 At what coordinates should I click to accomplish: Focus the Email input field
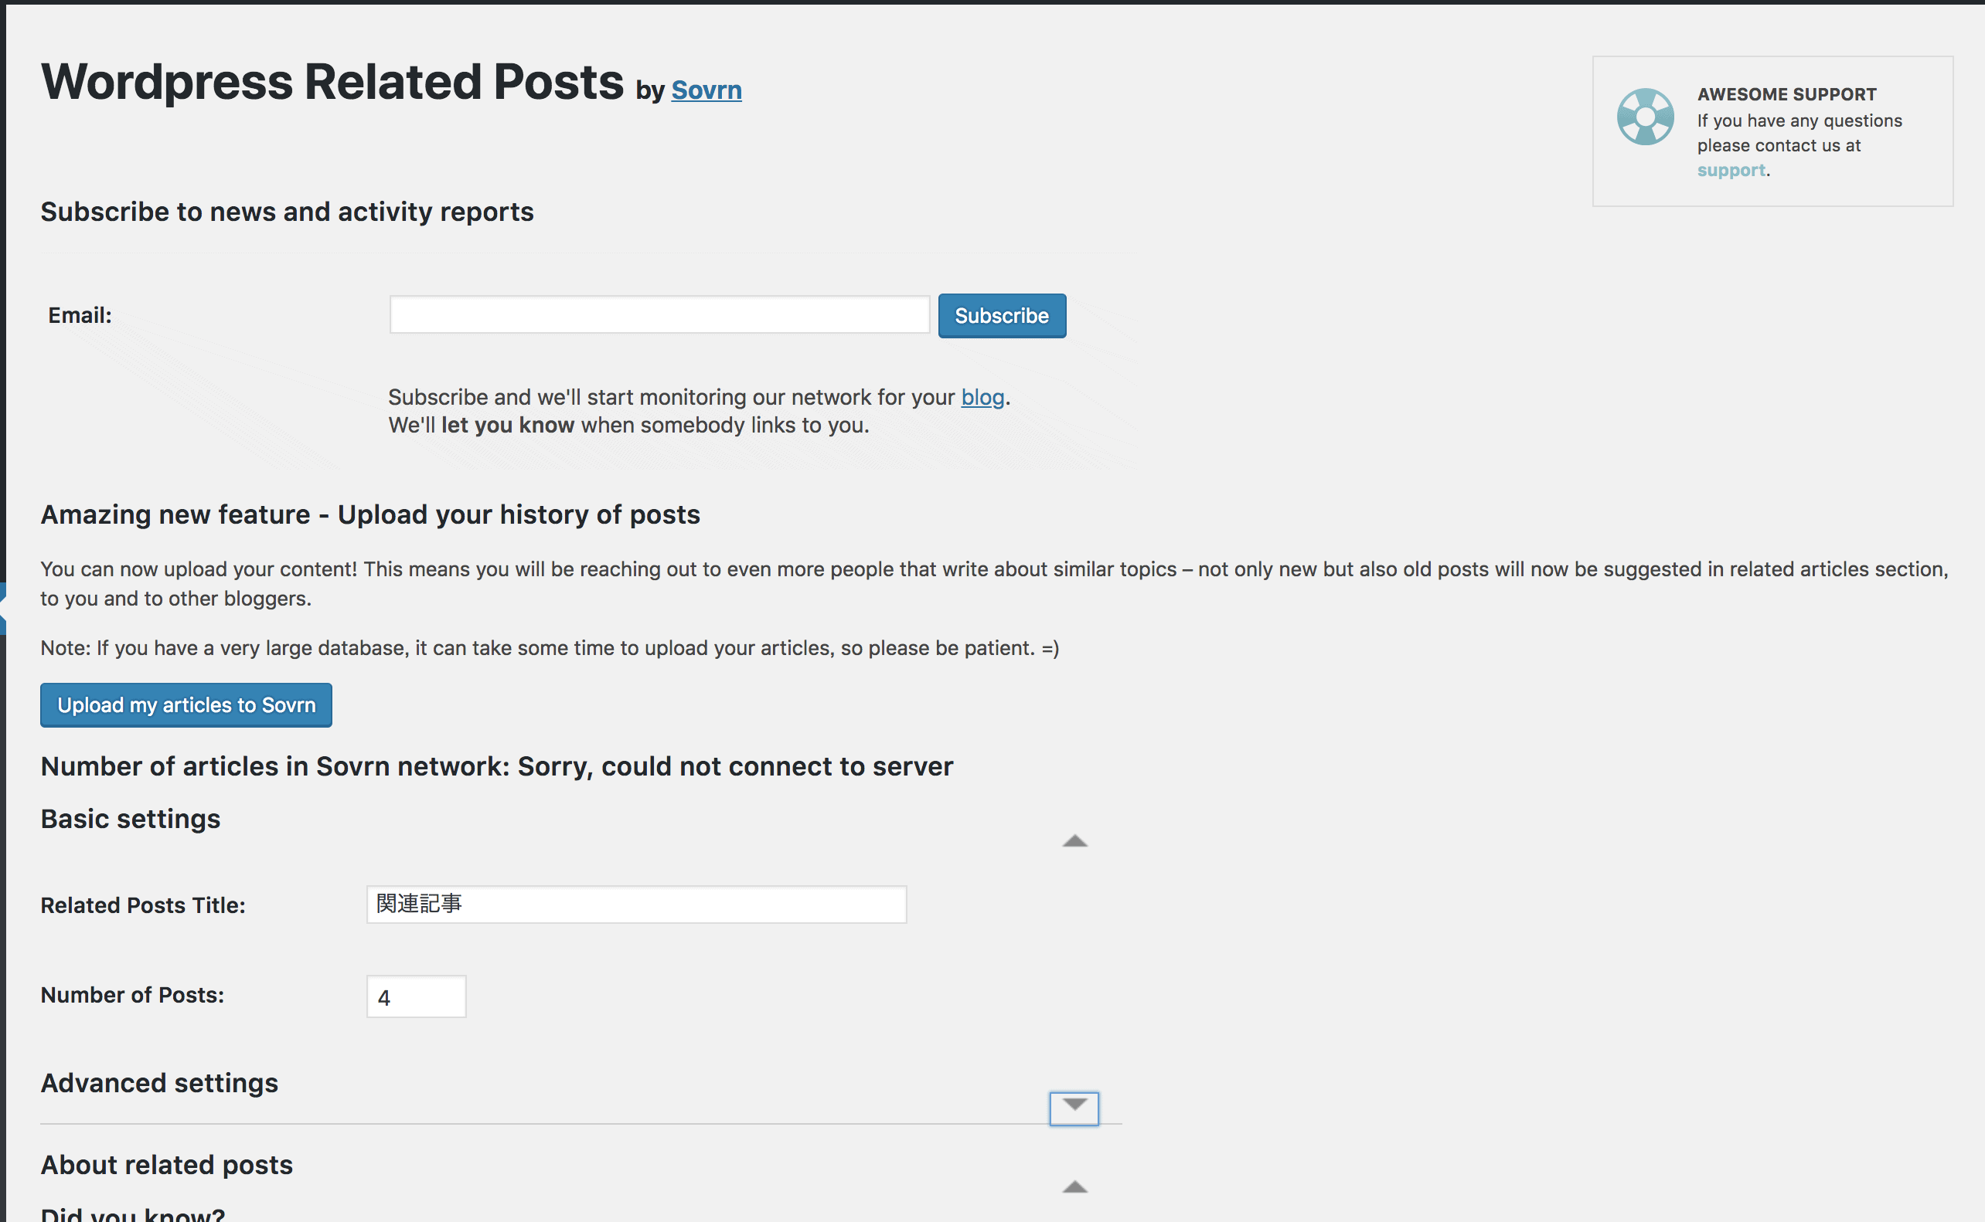[x=659, y=315]
